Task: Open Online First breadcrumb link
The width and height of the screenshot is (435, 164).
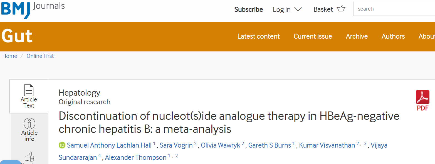Action: [x=40, y=56]
